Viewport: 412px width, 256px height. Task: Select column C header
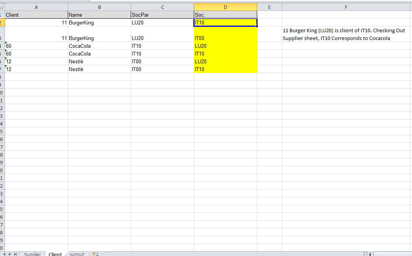162,7
